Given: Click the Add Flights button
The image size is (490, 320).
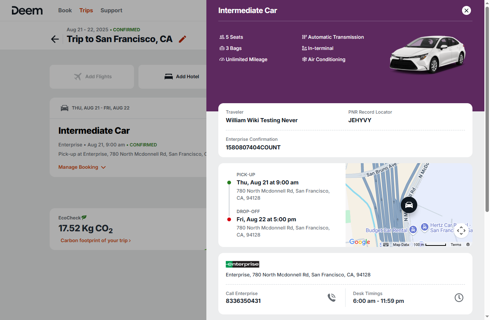Looking at the screenshot, I should [92, 77].
